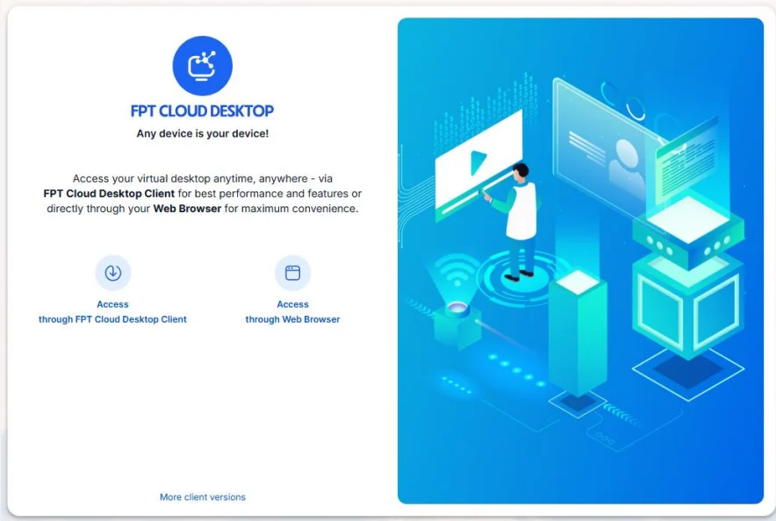This screenshot has width=776, height=521.
Task: Open "Access through Web Browser" link
Action: pos(292,312)
